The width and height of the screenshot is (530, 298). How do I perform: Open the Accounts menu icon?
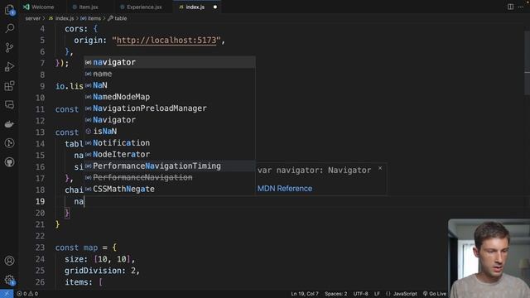9,261
